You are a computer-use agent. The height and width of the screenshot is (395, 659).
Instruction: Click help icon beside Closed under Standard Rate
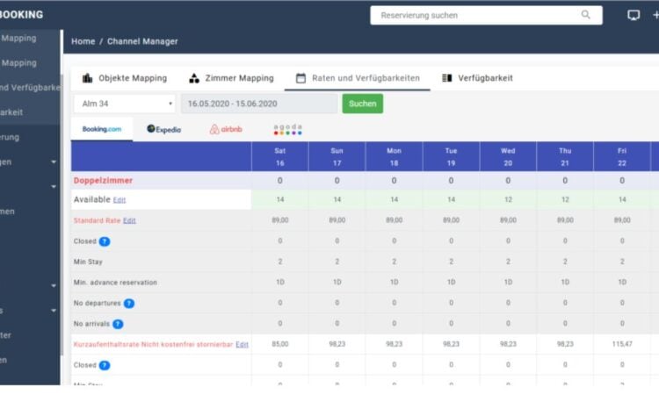pos(104,241)
